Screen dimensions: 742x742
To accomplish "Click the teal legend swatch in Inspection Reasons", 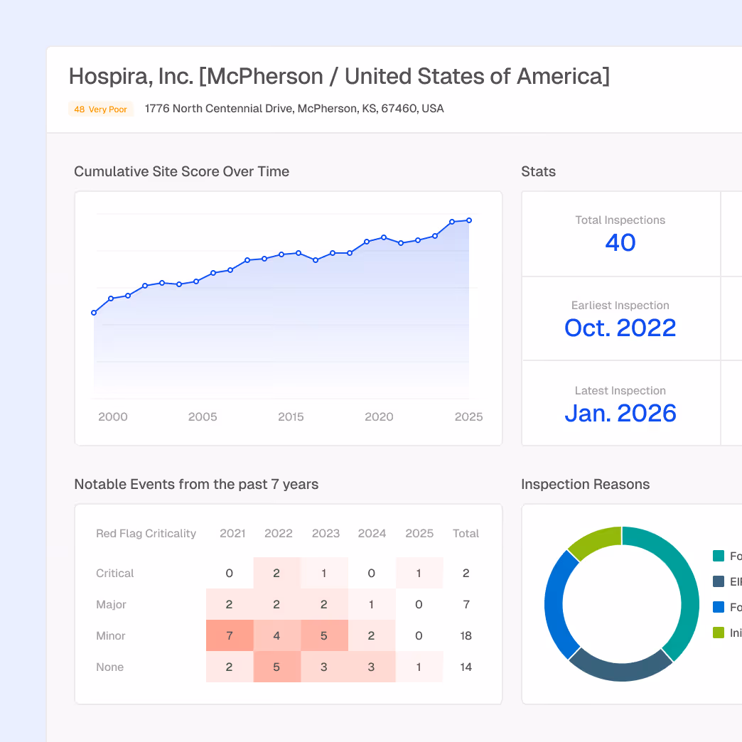I will point(718,556).
